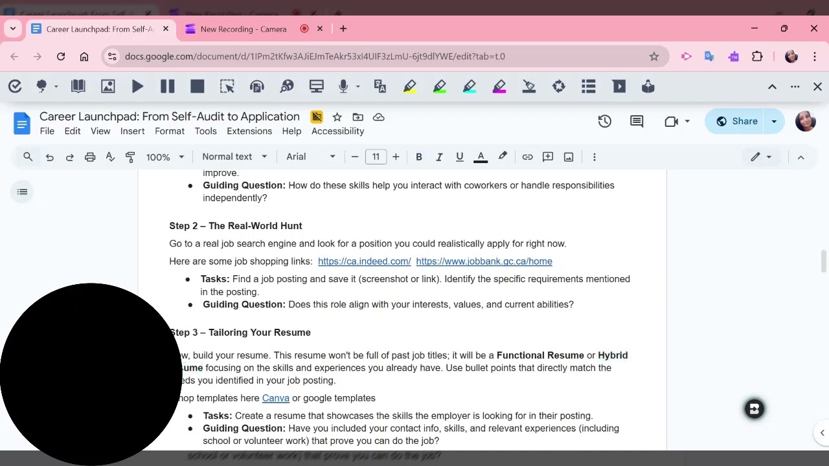The width and height of the screenshot is (829, 466).
Task: Run spelling and grammar check
Action: [110, 157]
